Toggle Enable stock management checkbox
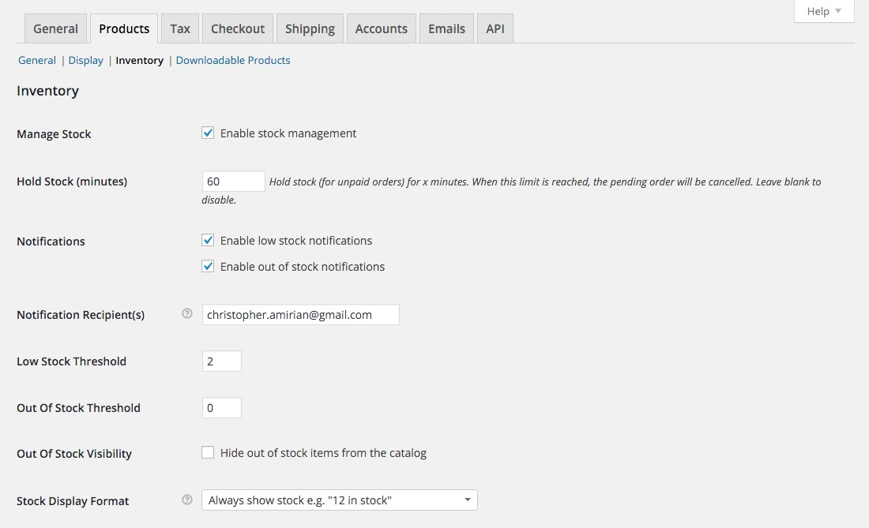The height and width of the screenshot is (528, 869). click(208, 133)
